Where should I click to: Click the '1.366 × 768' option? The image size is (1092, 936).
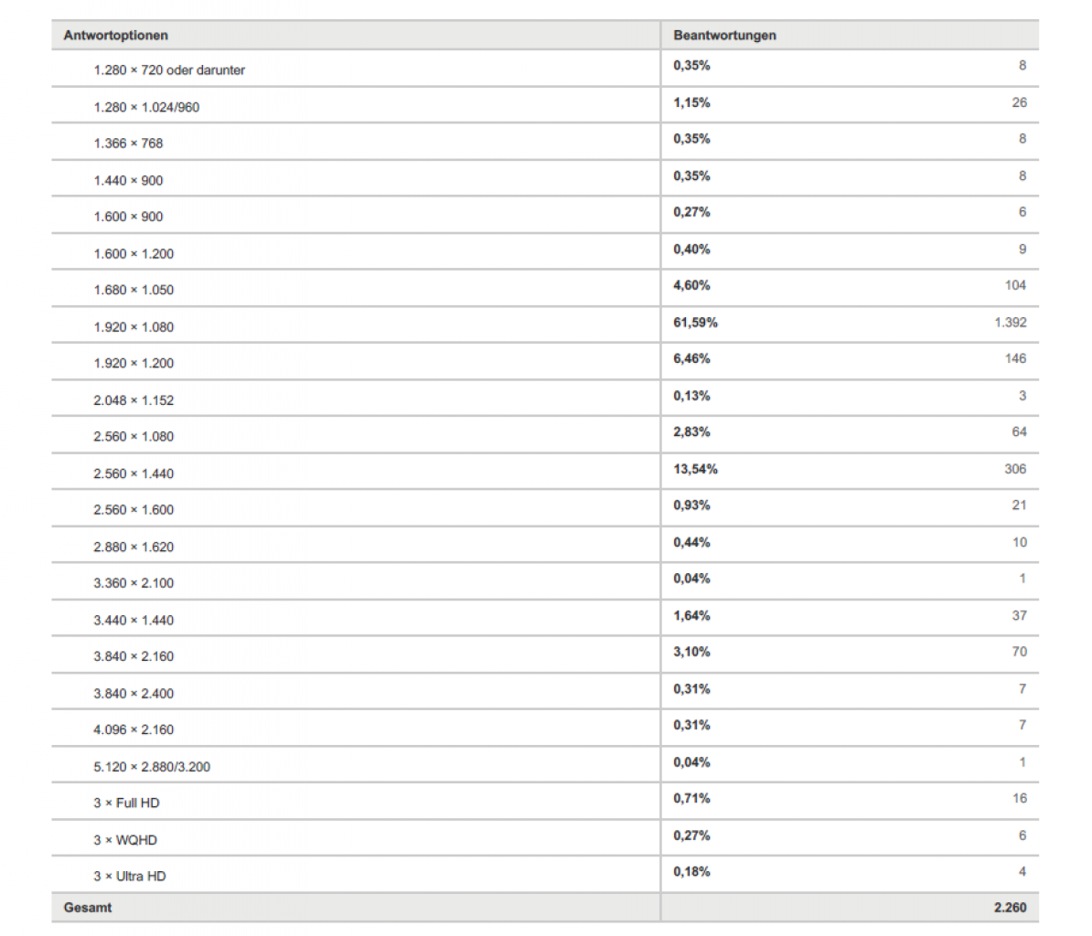click(x=128, y=144)
